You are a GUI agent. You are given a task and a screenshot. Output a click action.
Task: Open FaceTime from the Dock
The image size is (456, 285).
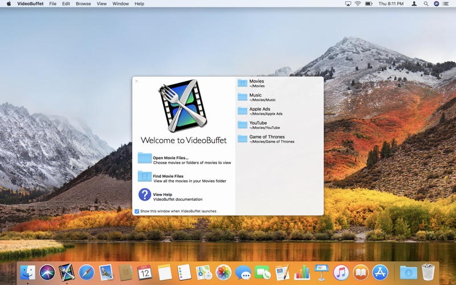pos(263,272)
